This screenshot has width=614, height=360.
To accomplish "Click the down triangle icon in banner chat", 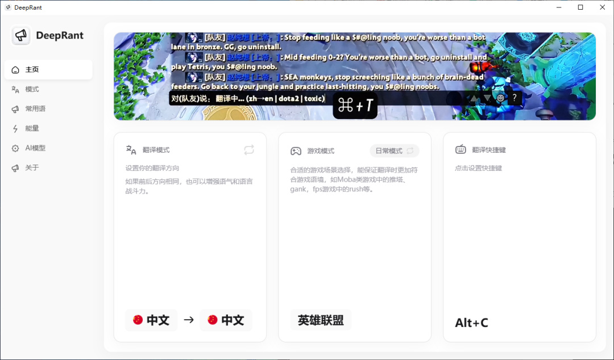I will click(x=487, y=98).
